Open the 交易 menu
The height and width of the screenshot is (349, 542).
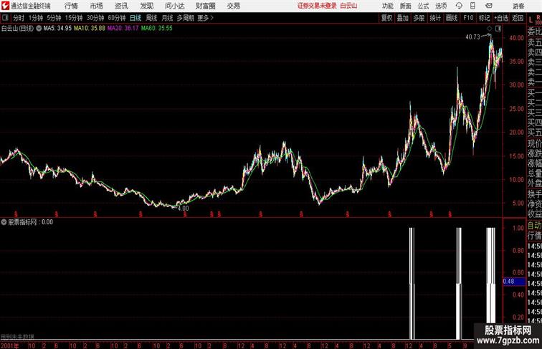[234, 6]
